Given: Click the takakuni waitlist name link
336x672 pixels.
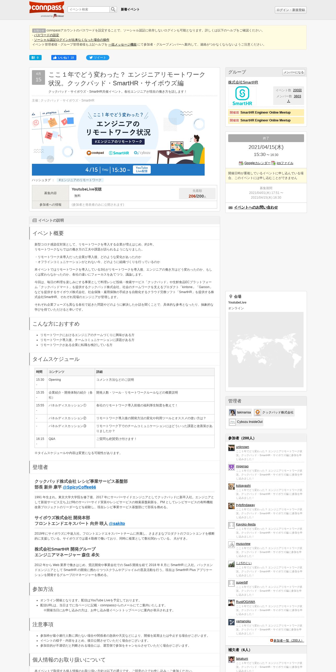Looking at the screenshot, I should pos(242,659).
